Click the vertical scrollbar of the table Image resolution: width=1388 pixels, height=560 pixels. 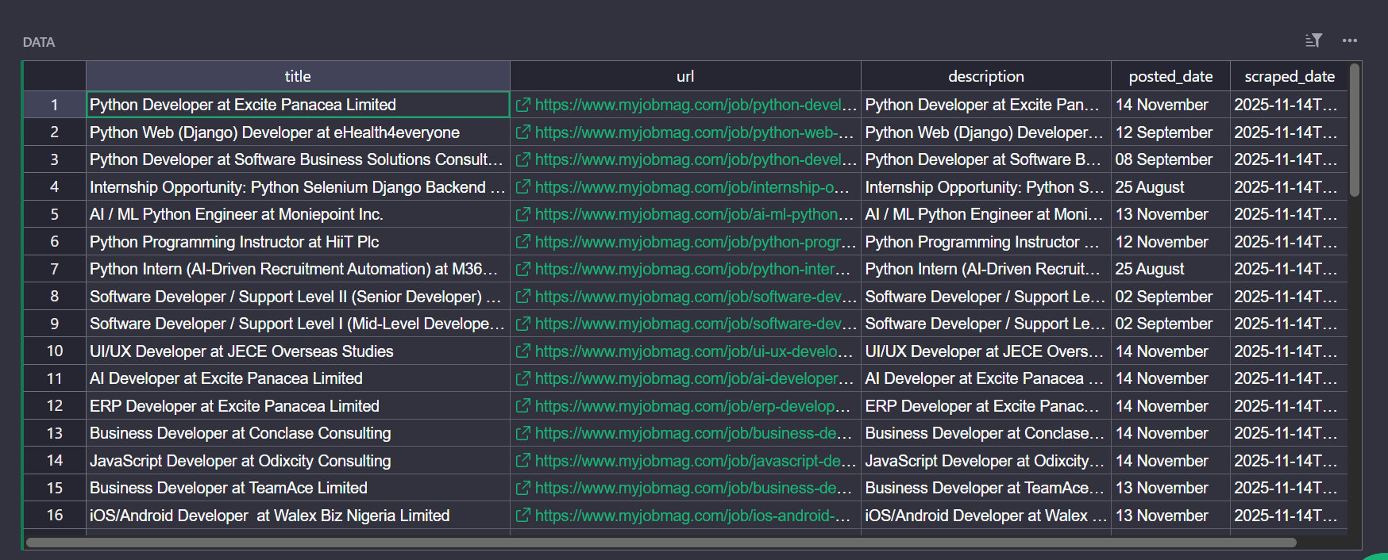click(x=1355, y=131)
